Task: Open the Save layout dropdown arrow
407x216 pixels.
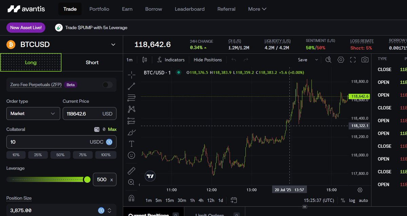Action: tap(316, 60)
